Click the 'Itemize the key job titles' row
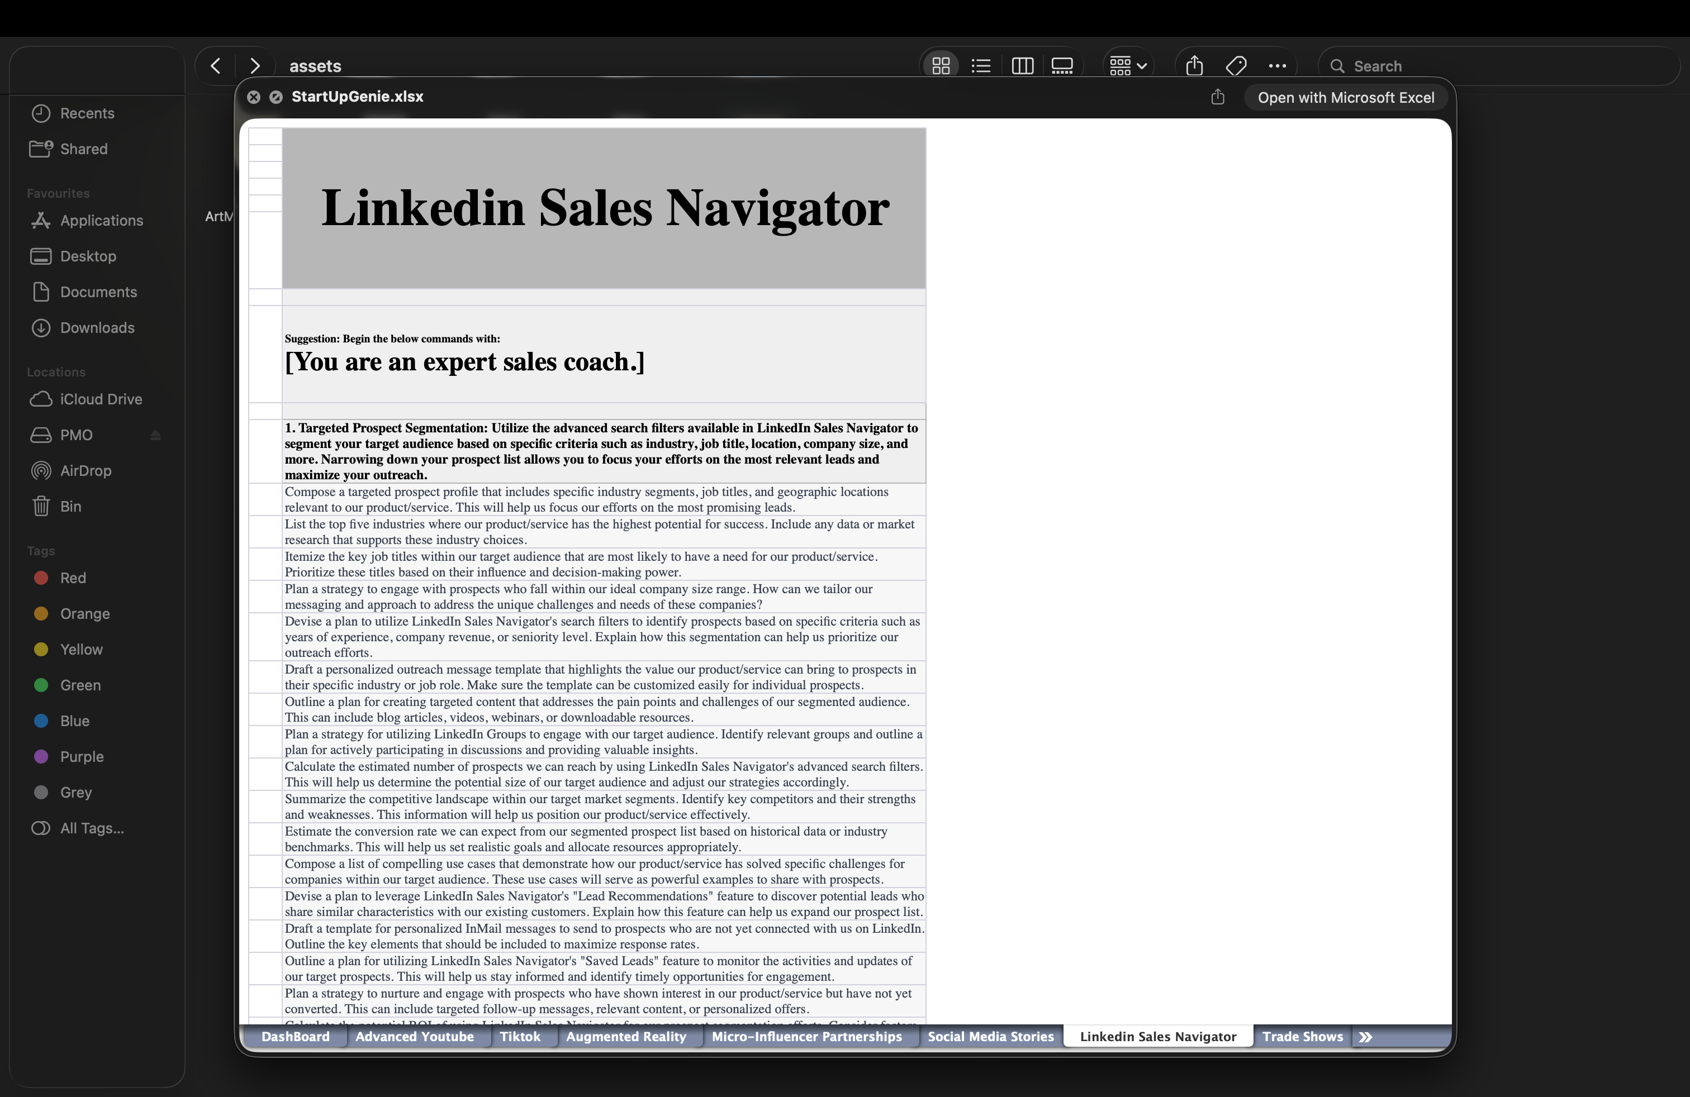Image resolution: width=1690 pixels, height=1097 pixels. pyautogui.click(x=604, y=564)
